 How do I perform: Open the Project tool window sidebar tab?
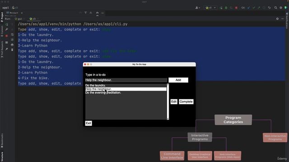[2, 17]
